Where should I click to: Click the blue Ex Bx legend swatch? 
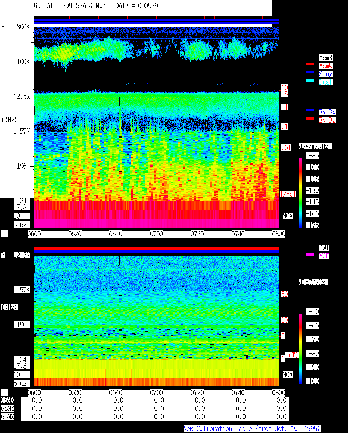(x=310, y=110)
